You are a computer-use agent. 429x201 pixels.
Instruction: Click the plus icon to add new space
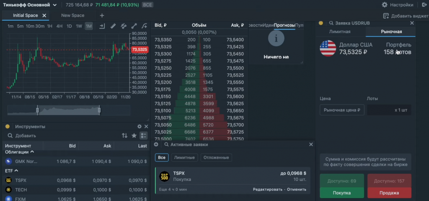(x=102, y=16)
